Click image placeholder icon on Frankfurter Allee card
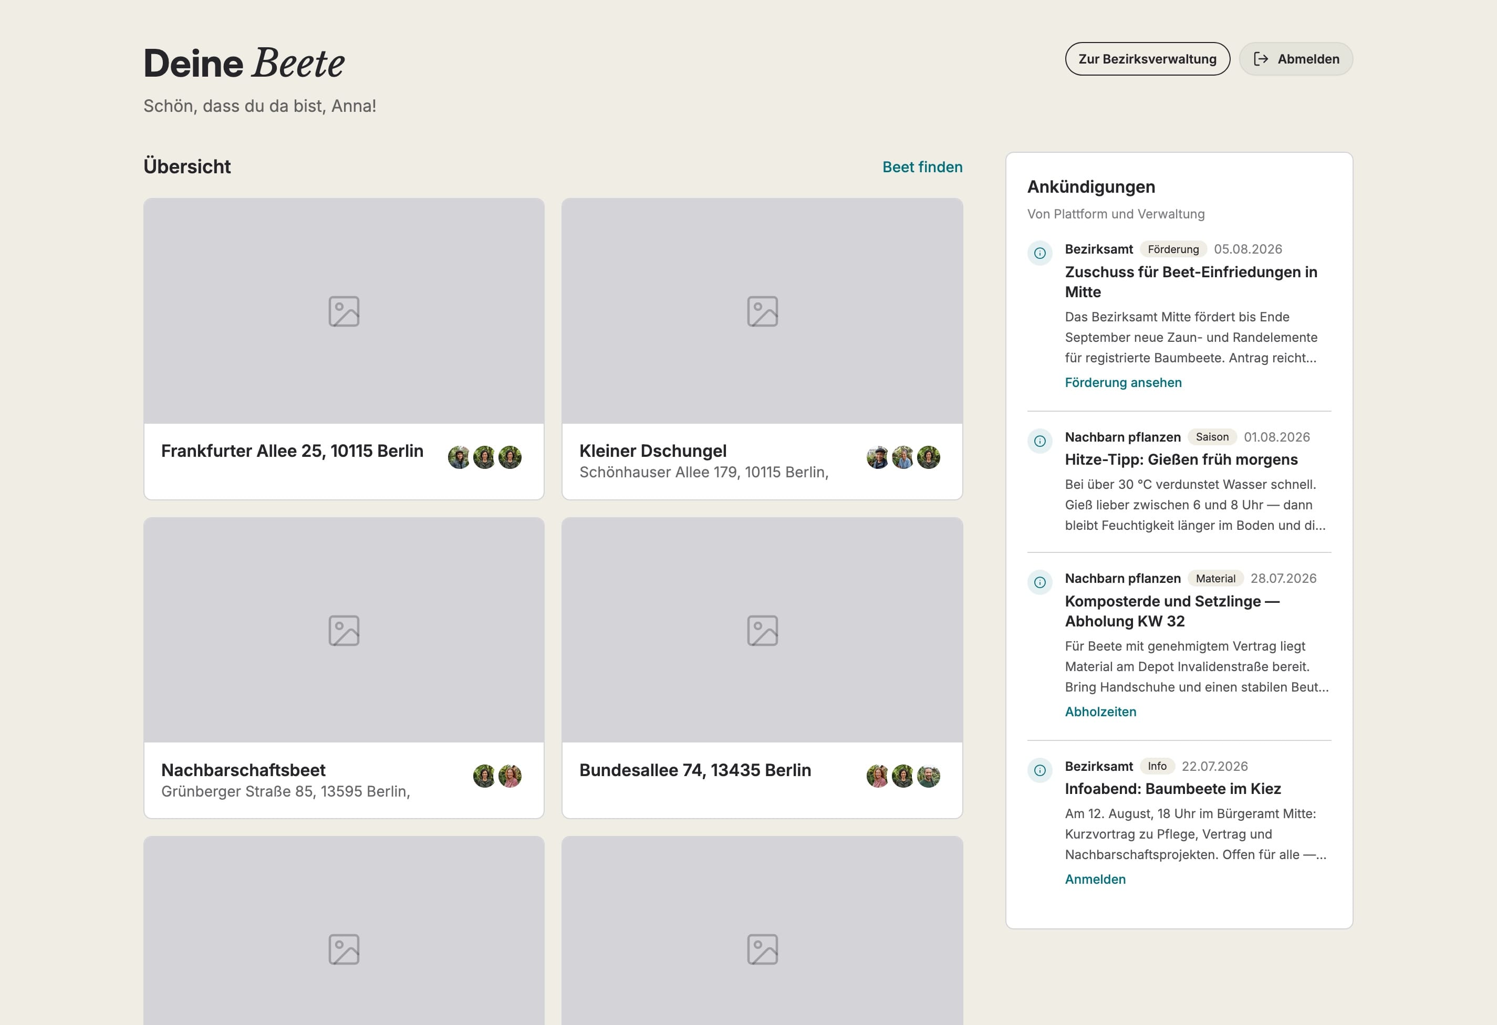The height and width of the screenshot is (1025, 1497). (x=344, y=311)
